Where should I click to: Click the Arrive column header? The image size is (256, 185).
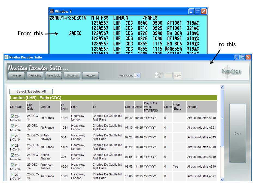click(139, 107)
